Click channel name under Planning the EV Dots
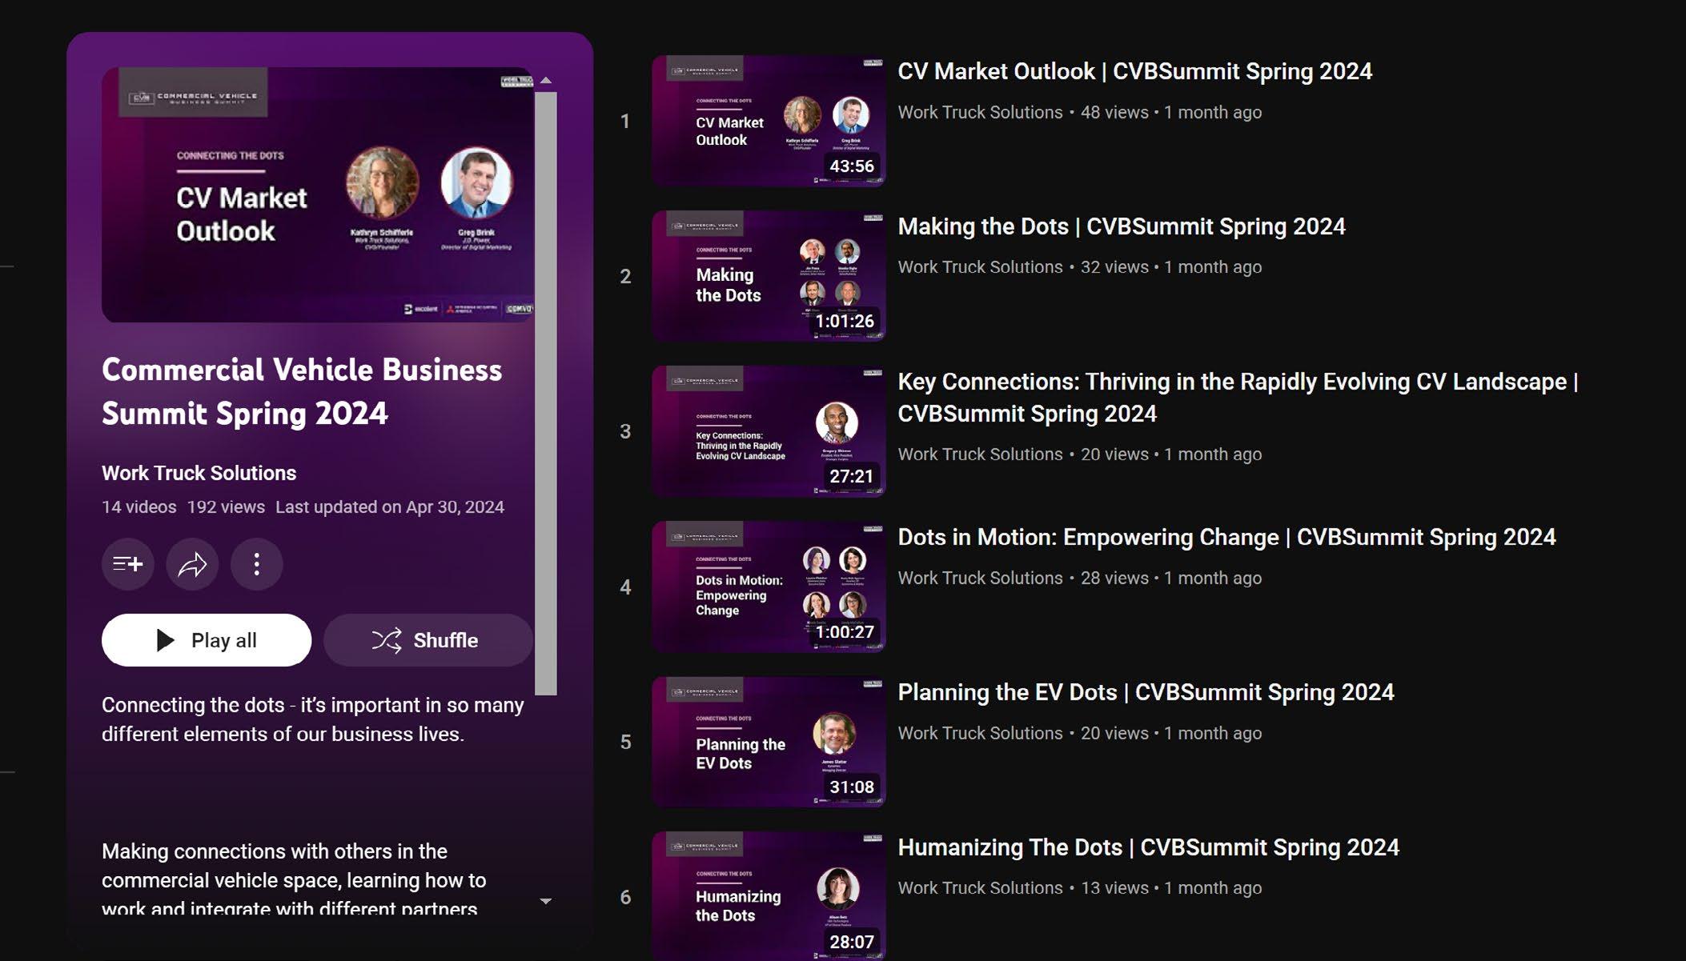The image size is (1686, 961). [x=980, y=733]
